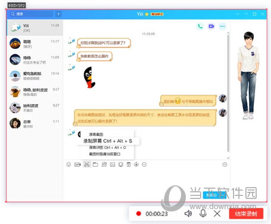Cancel recording with the X icon
The width and height of the screenshot is (271, 224).
pyautogui.click(x=217, y=214)
